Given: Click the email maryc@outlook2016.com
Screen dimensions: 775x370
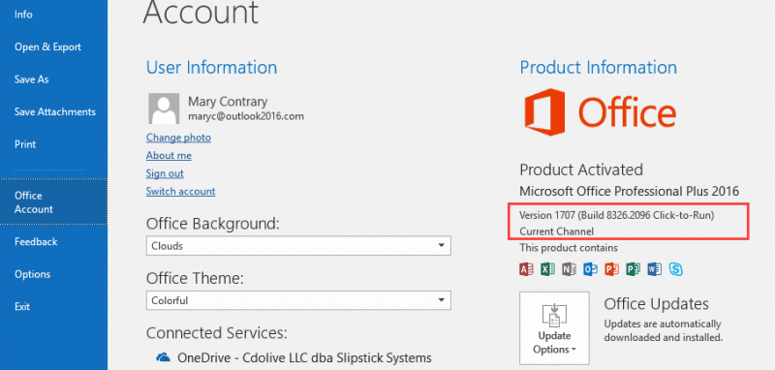Looking at the screenshot, I should (246, 117).
